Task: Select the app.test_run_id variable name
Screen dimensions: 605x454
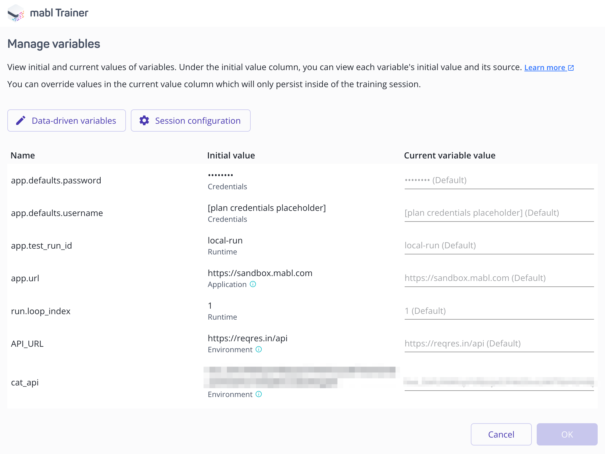Action: point(41,246)
